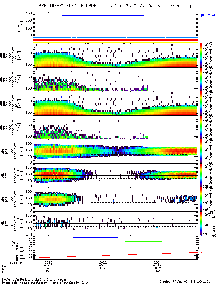The height and width of the screenshot is (284, 220).
Task: Click the 'IGRF [nT] North, East, Down' axis label
Action: coord(15,247)
